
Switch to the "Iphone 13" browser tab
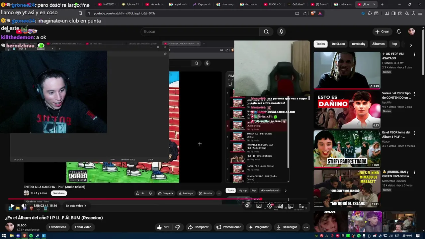pyautogui.click(x=130, y=4)
